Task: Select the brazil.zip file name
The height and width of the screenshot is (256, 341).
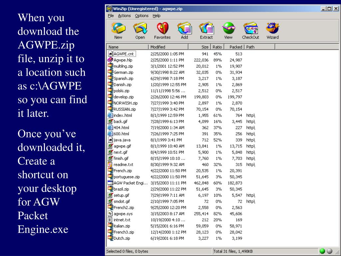Action: pyautogui.click(x=121, y=189)
